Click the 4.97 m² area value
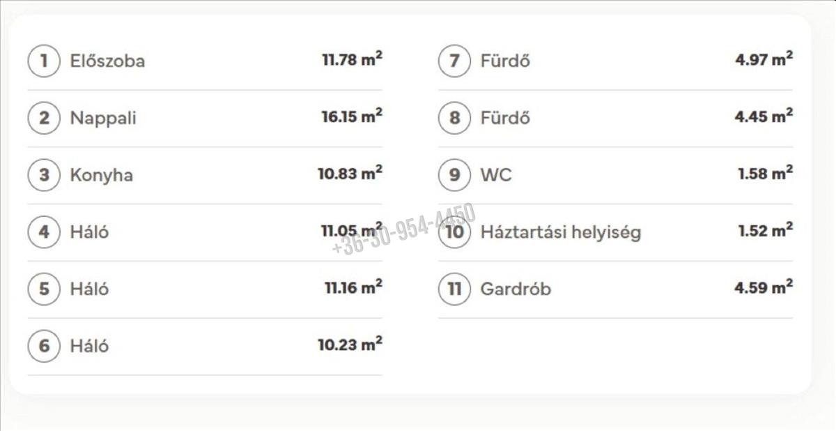The width and height of the screenshot is (836, 431). pos(764,59)
